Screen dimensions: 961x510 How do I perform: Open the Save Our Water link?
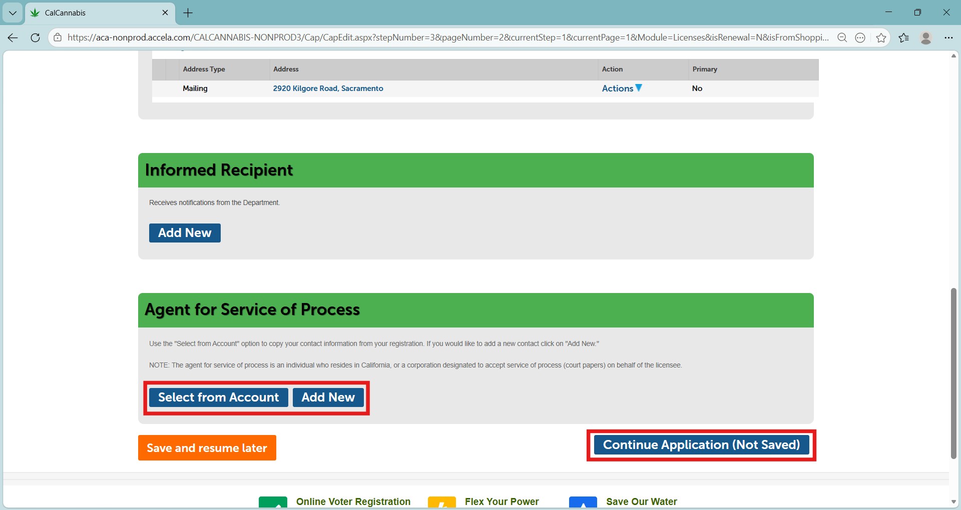pos(642,501)
